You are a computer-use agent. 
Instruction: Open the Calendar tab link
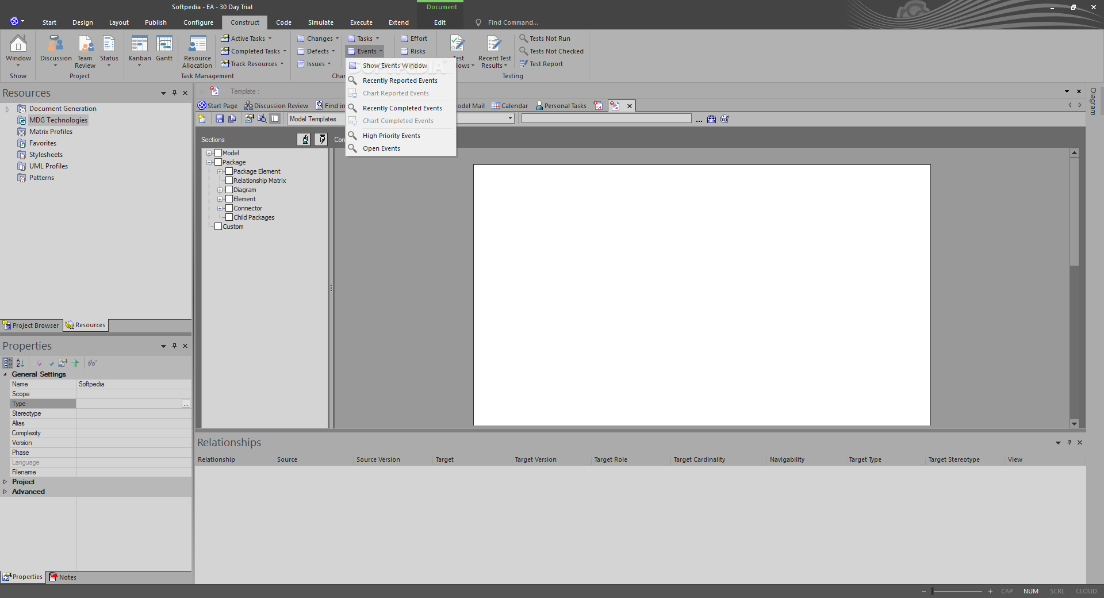click(x=509, y=106)
